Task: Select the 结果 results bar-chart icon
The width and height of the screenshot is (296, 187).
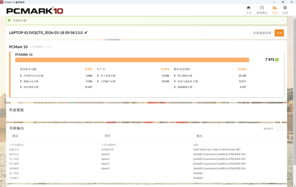Action: 275,8
